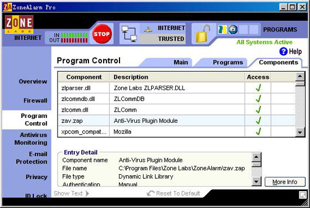310x208 pixels.
Task: Click Entry Detail scrollbar down arrow
Action: 256,182
